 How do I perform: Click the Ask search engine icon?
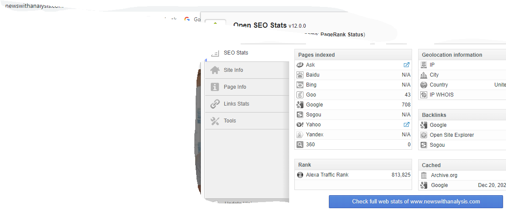click(300, 65)
